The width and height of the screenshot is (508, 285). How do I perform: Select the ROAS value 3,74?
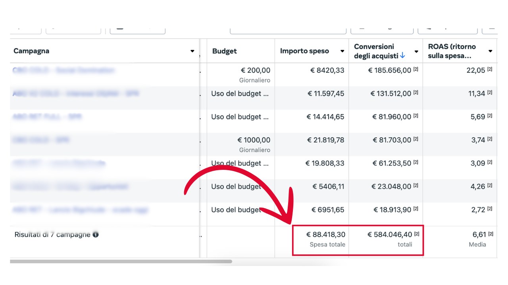(x=478, y=140)
